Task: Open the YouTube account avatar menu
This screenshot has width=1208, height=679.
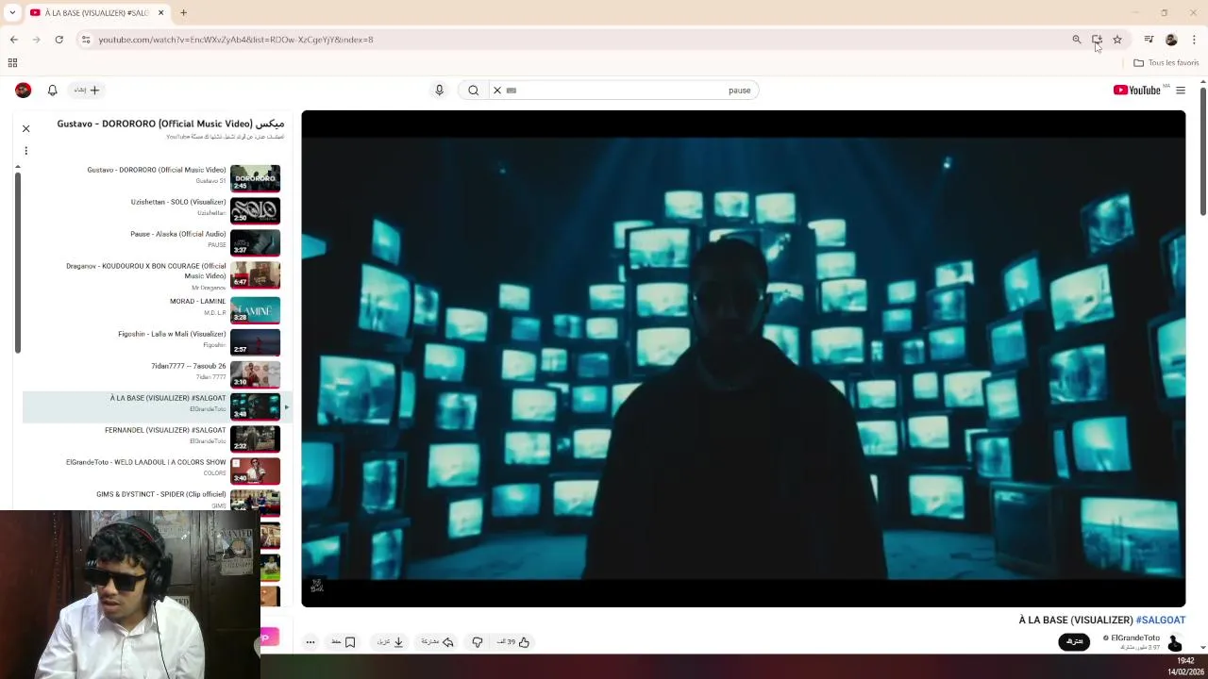Action: coord(24,90)
